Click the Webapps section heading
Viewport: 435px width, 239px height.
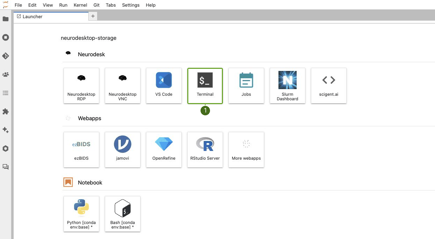pyautogui.click(x=89, y=118)
